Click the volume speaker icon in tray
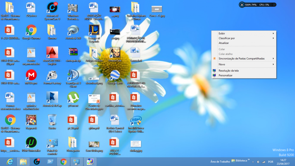Image resolution: width=295 pixels, height=166 pixels. 258,162
